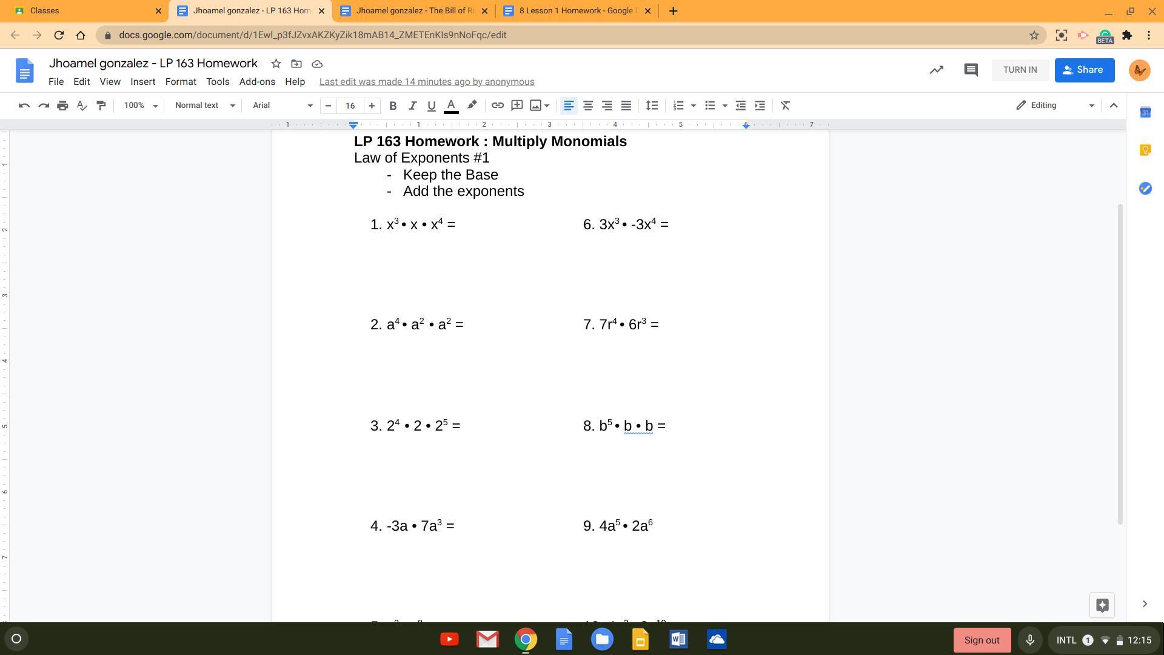Open the Format menu
Image resolution: width=1164 pixels, height=655 pixels.
(180, 82)
